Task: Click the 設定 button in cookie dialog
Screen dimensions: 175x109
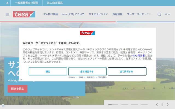Action: [48, 71]
